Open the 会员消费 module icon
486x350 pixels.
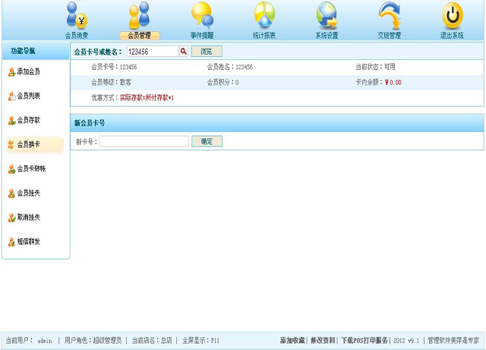77,15
